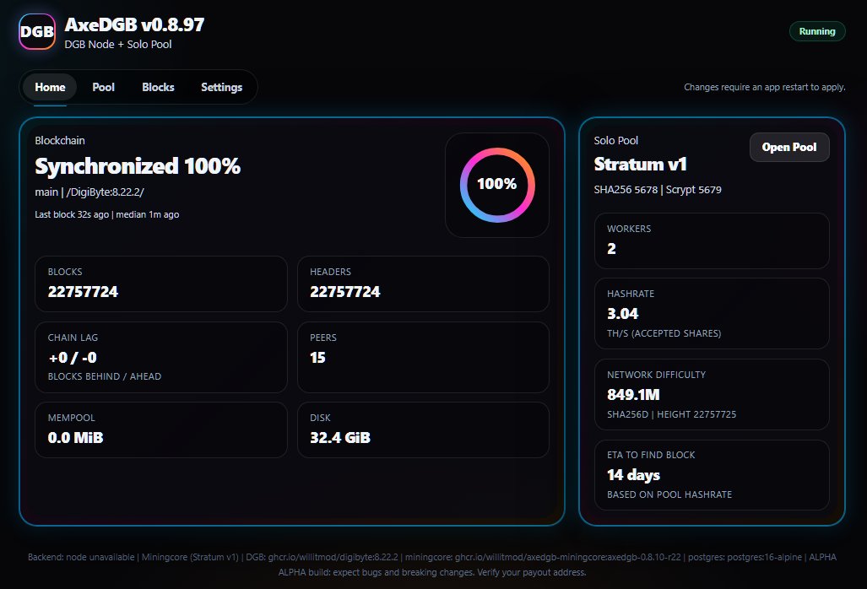
Task: Click the Backend: node unavailable footer line
Action: coord(432,557)
